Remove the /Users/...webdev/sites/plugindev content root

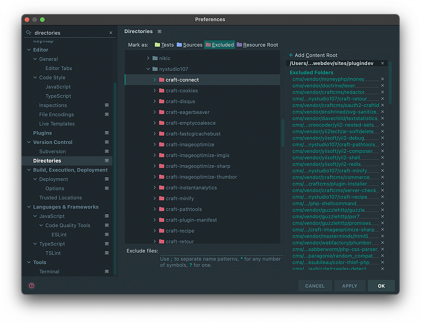(x=382, y=63)
